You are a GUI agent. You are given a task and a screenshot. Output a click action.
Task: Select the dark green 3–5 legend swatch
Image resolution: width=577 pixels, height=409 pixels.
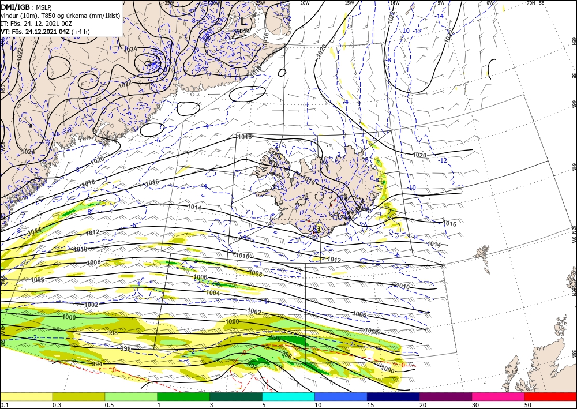coord(236,396)
